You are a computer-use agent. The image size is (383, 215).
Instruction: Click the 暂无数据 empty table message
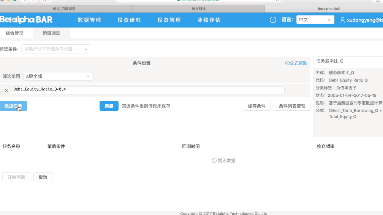(x=224, y=161)
